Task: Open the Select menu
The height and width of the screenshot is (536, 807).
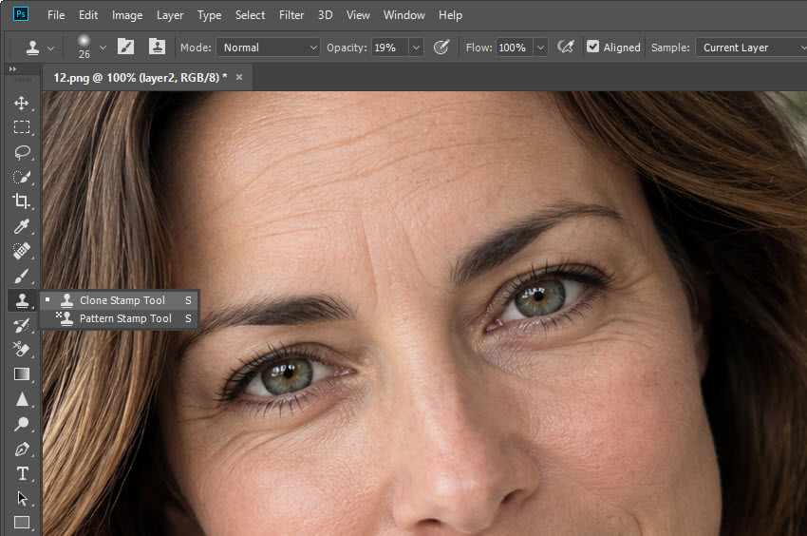Action: [250, 15]
